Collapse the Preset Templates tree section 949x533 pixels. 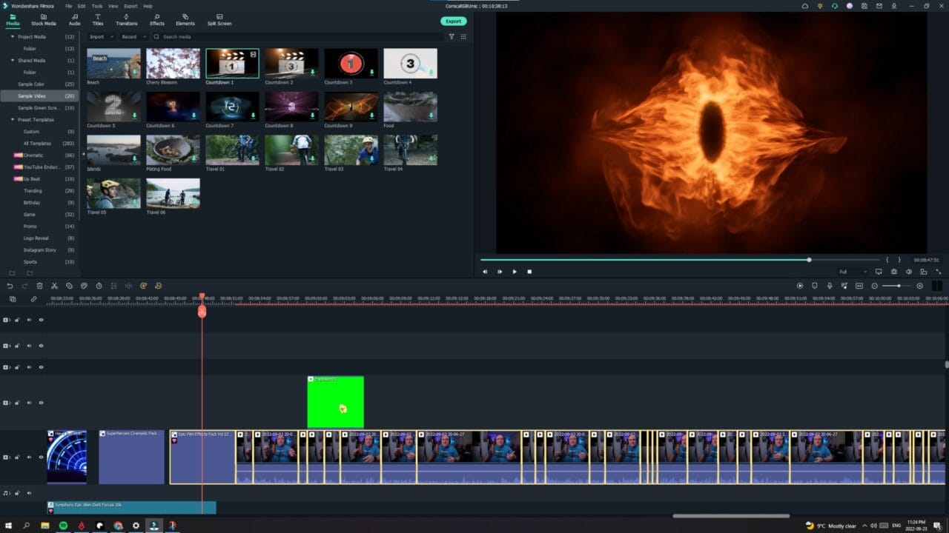13,119
